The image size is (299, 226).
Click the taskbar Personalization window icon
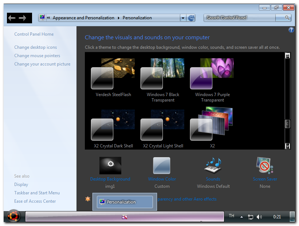(x=125, y=217)
